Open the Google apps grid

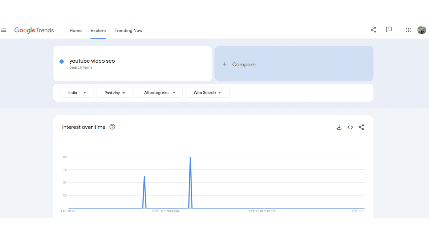[408, 30]
